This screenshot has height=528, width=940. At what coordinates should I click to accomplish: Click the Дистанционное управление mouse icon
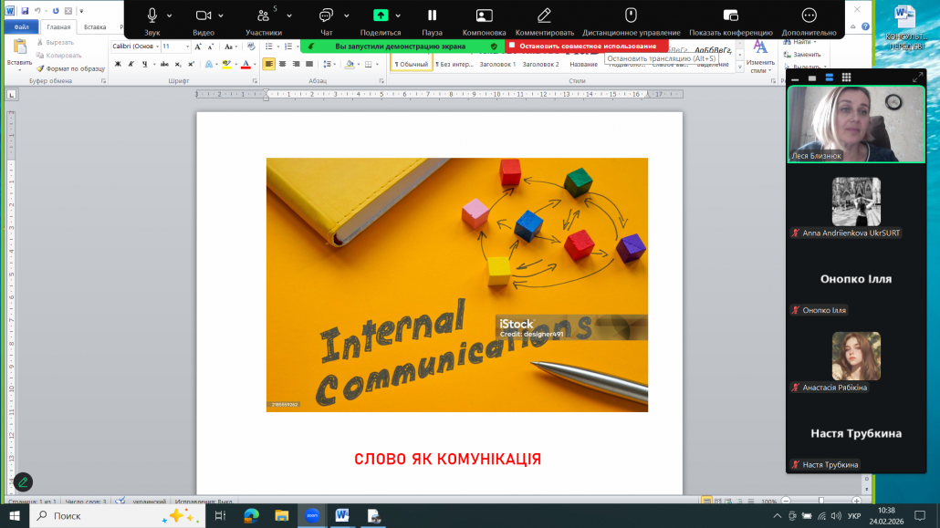tap(630, 16)
